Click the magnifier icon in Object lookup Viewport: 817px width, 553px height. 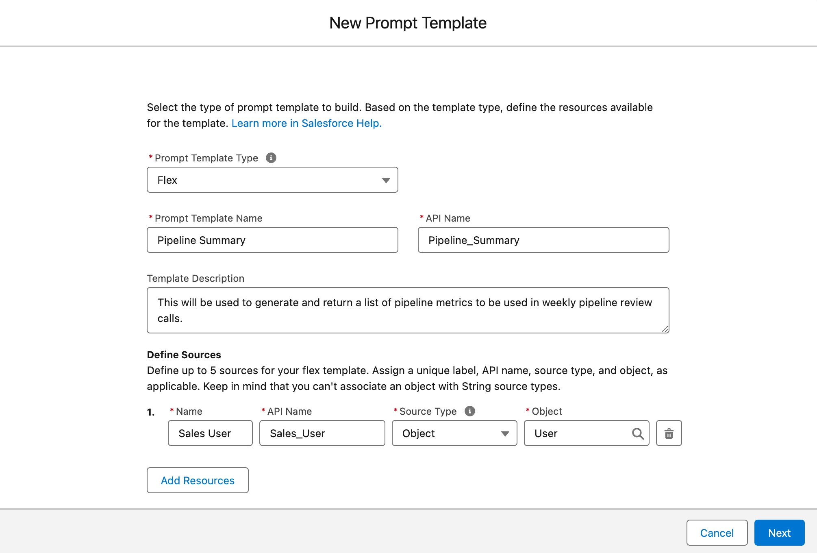click(x=638, y=434)
